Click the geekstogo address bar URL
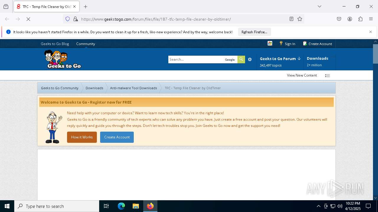The height and width of the screenshot is (212, 378). (156, 19)
